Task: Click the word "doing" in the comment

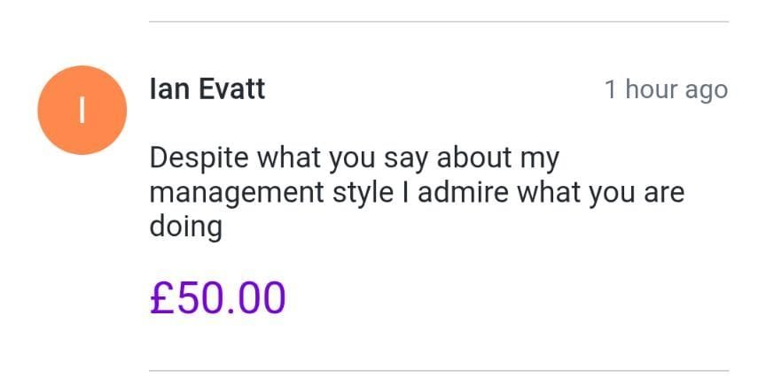Action: (185, 227)
